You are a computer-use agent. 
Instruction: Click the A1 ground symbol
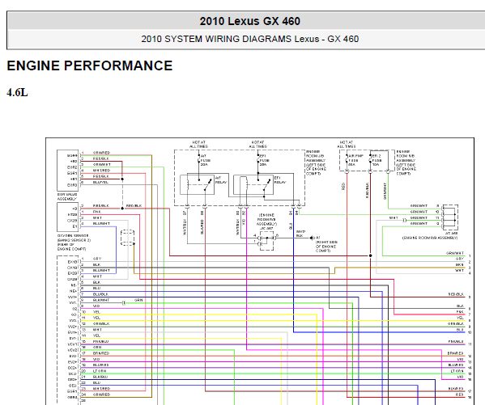pos(312,238)
